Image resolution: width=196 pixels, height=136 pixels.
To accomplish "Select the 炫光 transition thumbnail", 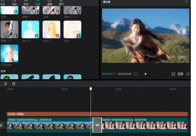I will click(x=72, y=29).
